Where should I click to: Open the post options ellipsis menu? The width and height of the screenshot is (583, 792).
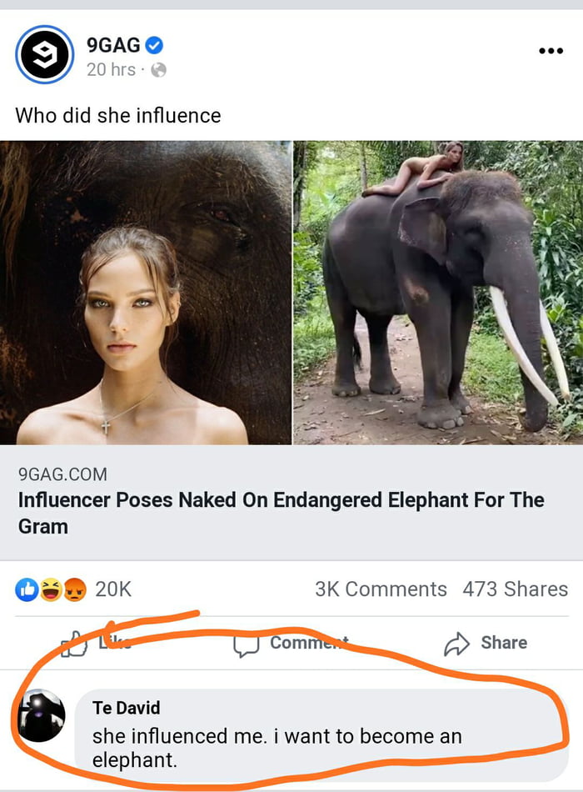coord(551,50)
